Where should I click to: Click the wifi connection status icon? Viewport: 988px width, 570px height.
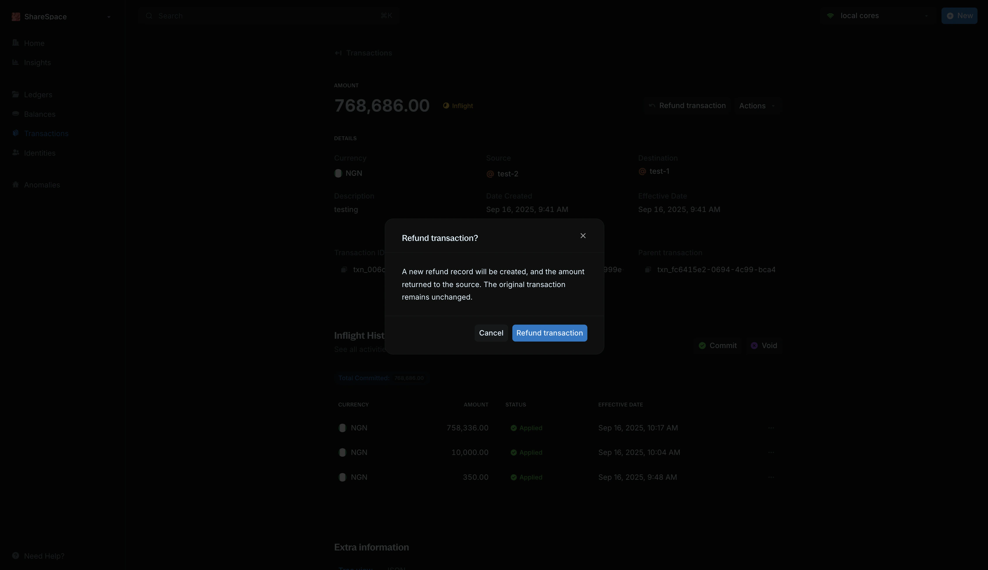click(x=830, y=16)
